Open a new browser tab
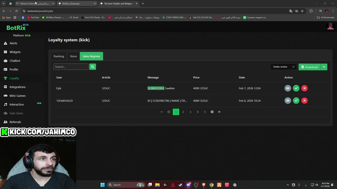Viewport: 337px width, 189px height. coord(143,4)
